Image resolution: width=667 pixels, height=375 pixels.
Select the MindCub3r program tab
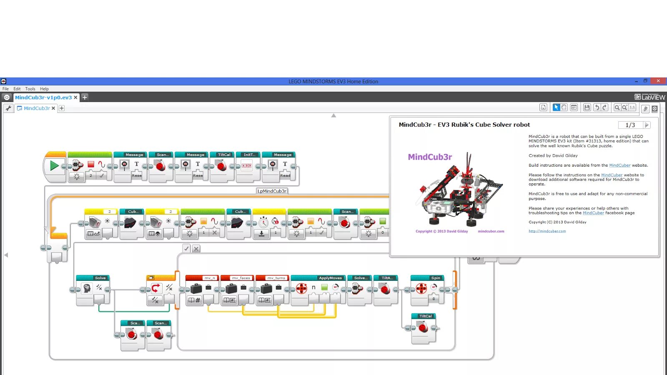[x=37, y=108]
